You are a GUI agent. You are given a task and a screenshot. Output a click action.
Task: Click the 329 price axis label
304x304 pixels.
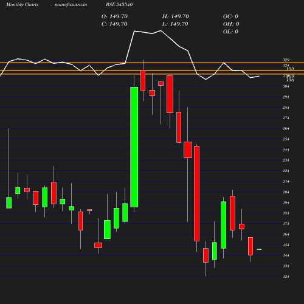click(x=286, y=60)
